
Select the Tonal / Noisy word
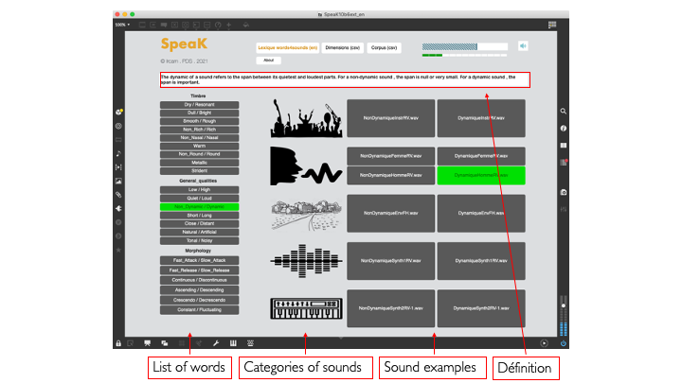tap(199, 240)
